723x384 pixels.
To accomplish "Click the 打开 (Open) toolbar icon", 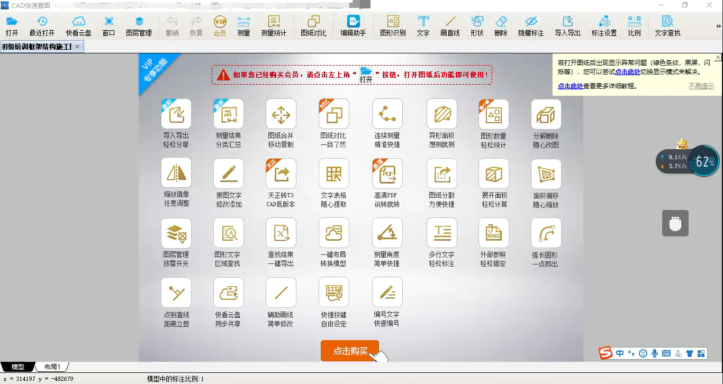I will 12,26.
